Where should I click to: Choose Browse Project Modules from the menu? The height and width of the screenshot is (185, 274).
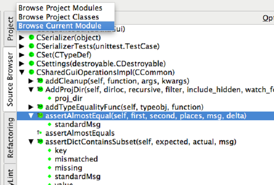(60, 8)
